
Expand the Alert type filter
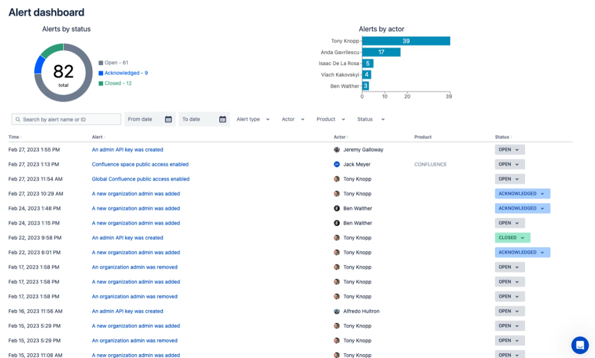253,119
